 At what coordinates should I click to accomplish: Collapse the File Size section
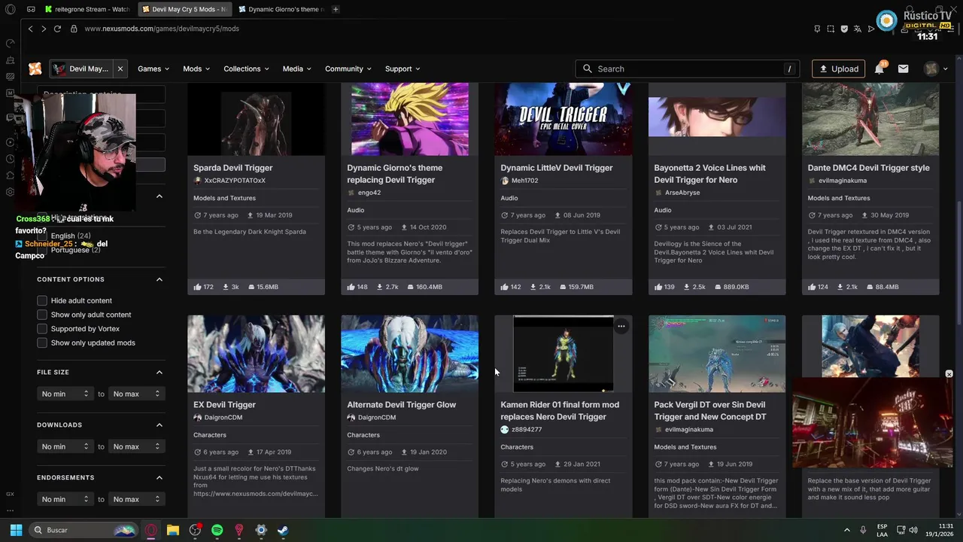[159, 372]
